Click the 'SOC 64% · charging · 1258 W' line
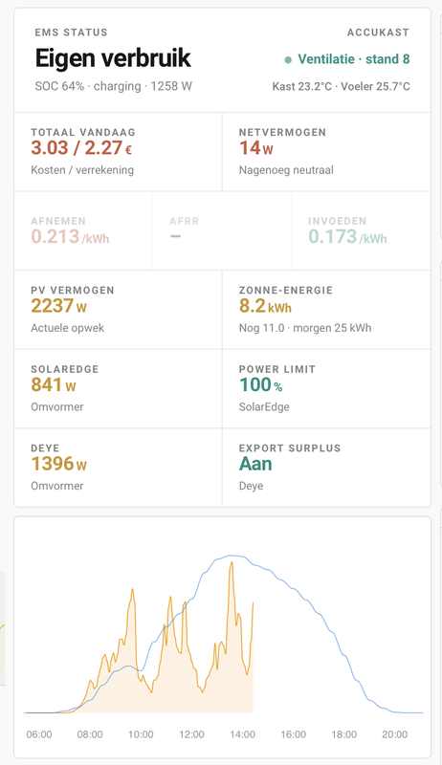Viewport: 442px width, 765px height. tap(113, 86)
